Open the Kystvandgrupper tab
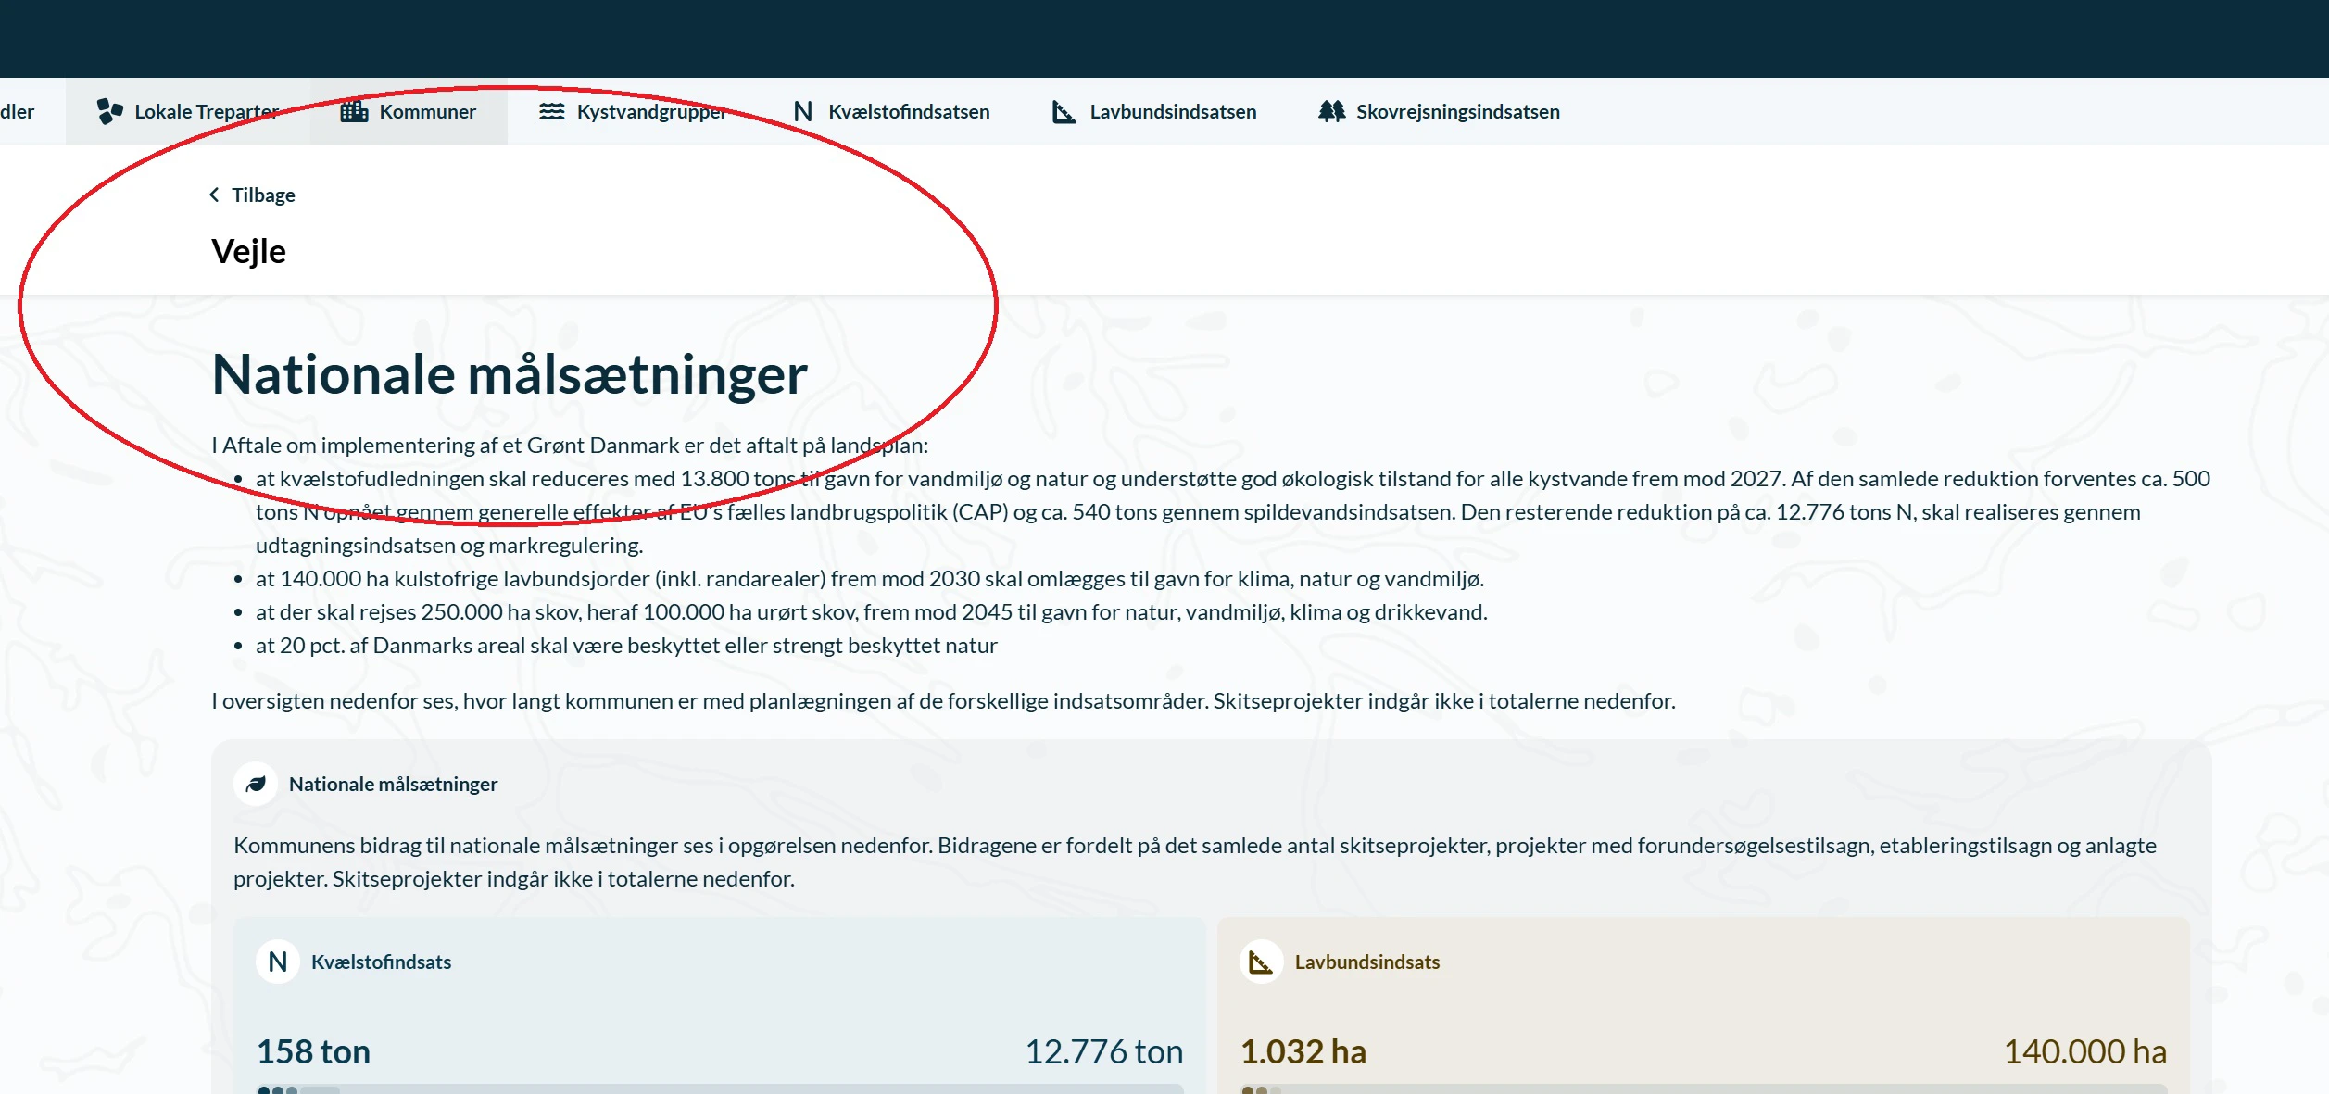 [651, 111]
